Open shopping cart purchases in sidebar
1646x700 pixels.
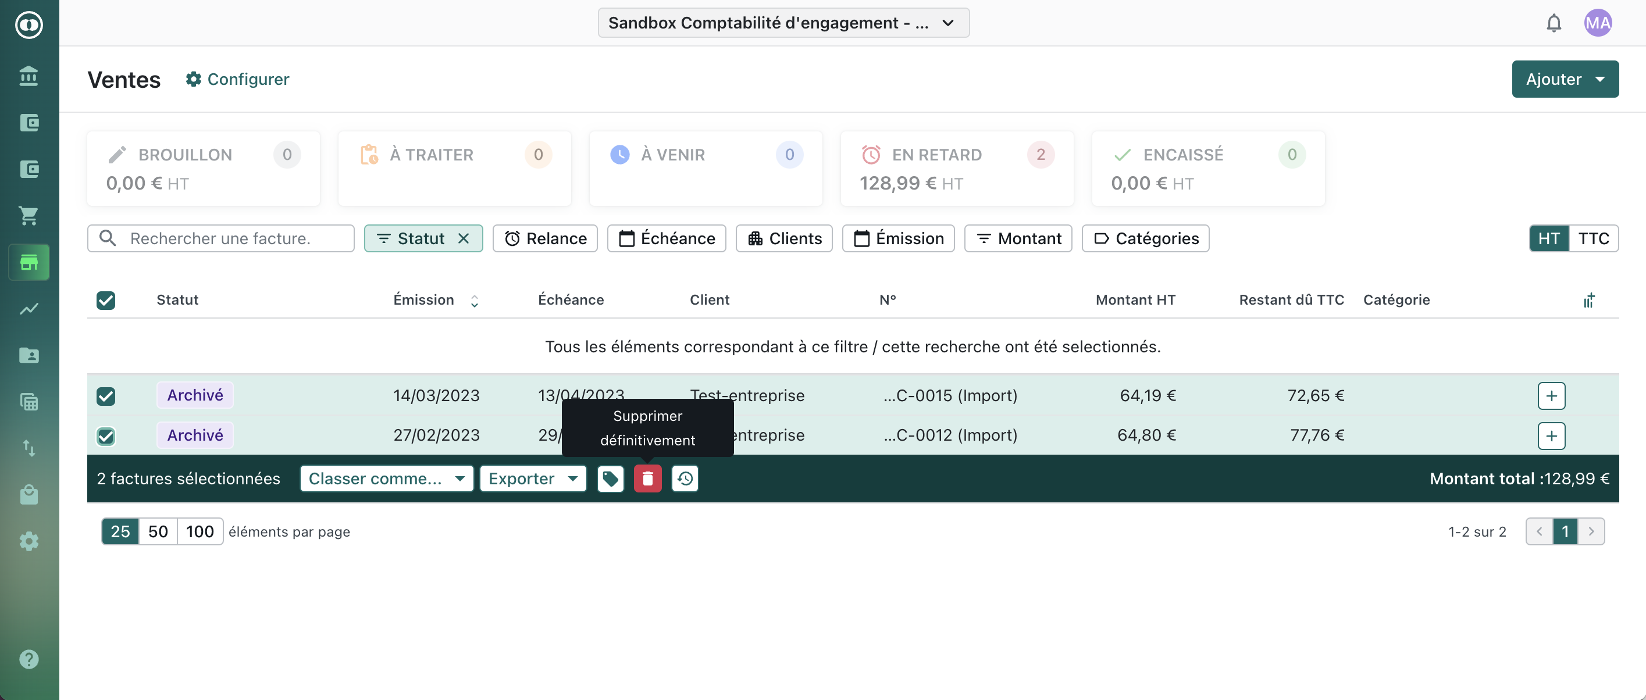click(28, 216)
